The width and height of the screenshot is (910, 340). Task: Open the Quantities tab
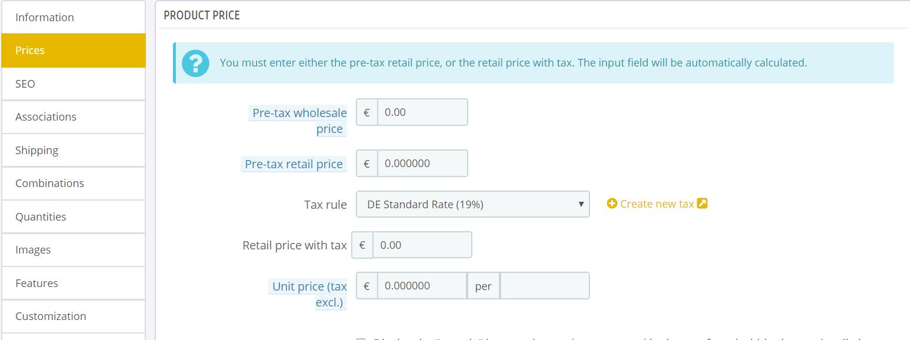tap(73, 216)
